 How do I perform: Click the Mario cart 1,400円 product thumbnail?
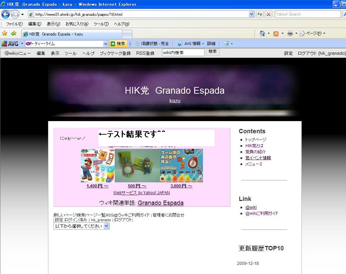[97, 166]
